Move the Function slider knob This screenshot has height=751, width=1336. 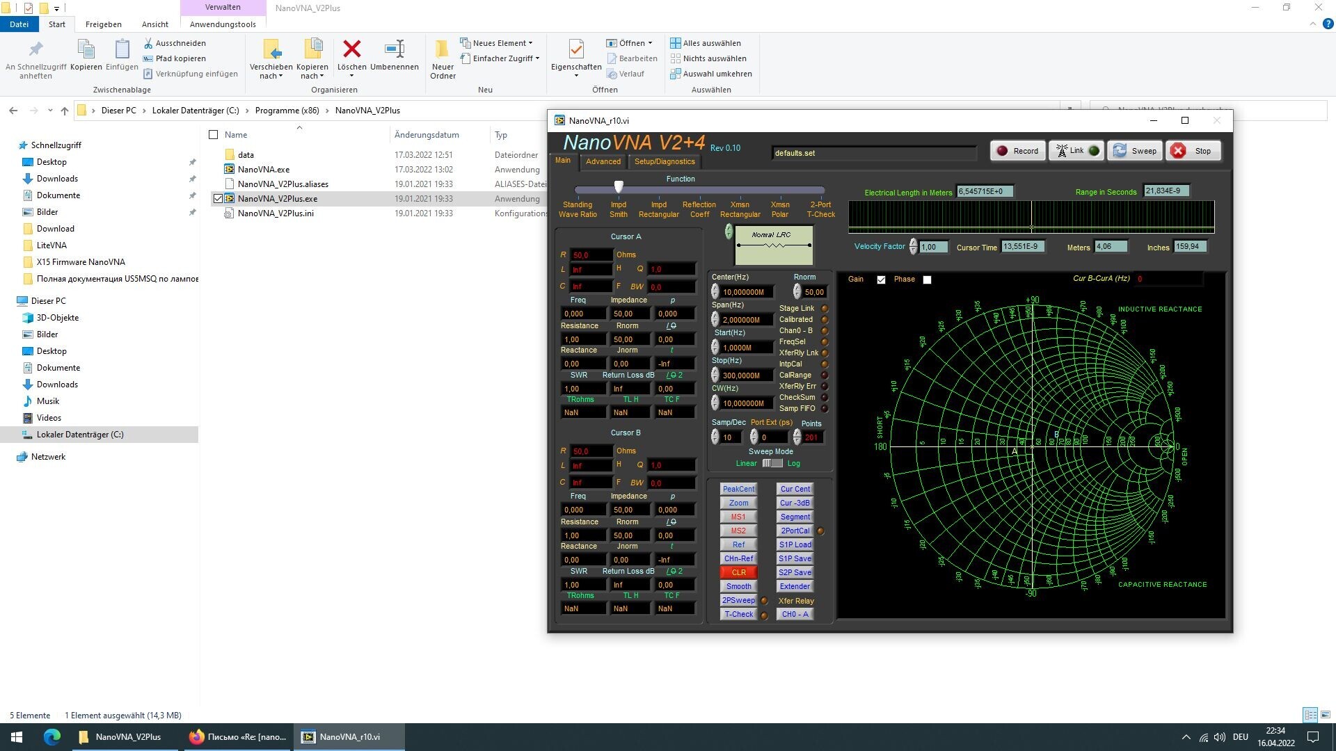tap(619, 186)
